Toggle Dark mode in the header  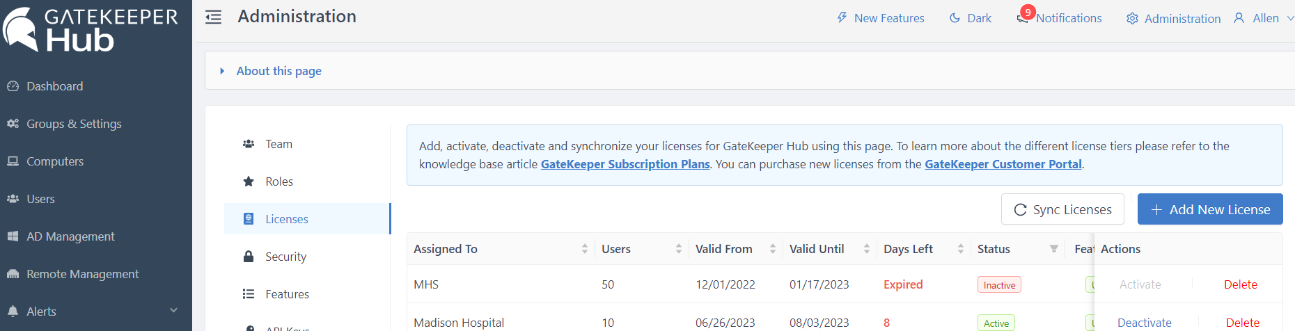(x=970, y=18)
